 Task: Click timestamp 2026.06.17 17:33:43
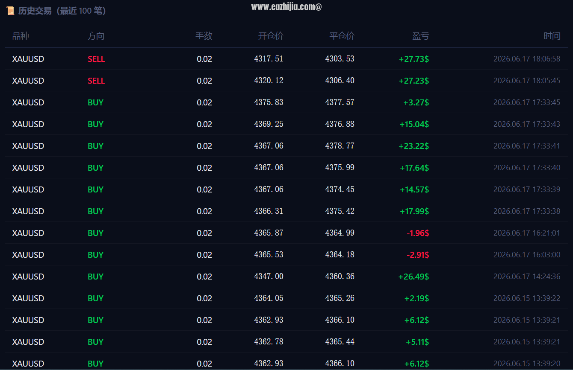pos(527,124)
